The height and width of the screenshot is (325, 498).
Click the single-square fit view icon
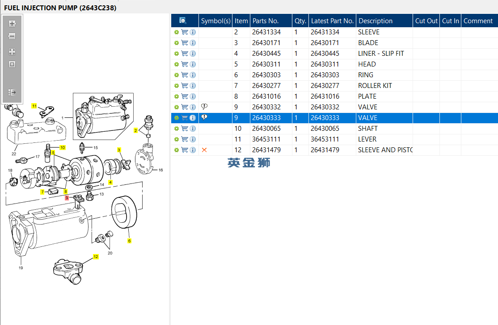click(12, 64)
